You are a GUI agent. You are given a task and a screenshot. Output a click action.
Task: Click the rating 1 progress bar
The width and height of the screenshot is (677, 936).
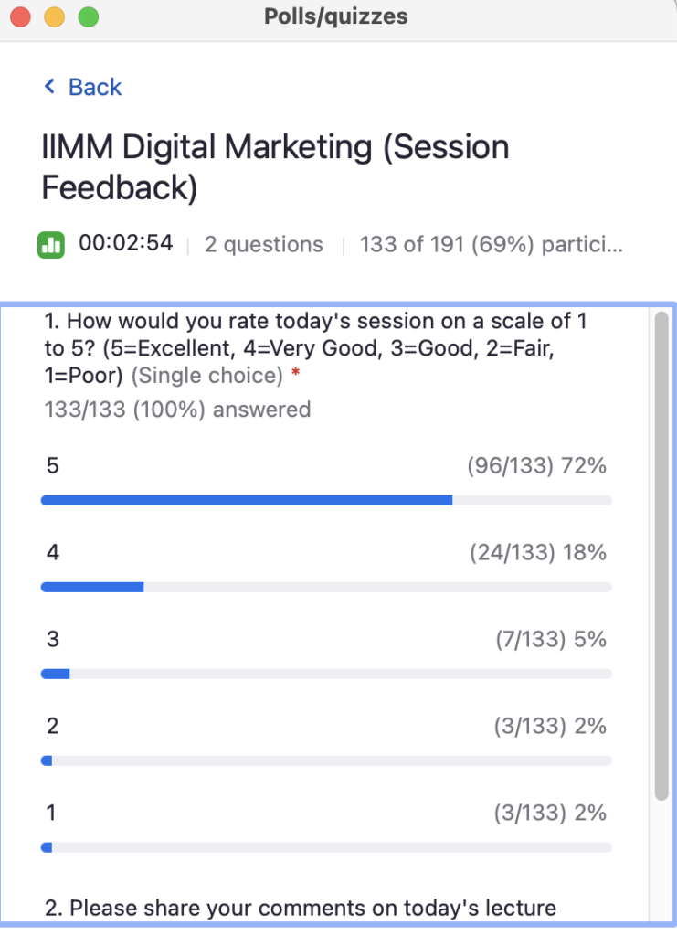(326, 847)
